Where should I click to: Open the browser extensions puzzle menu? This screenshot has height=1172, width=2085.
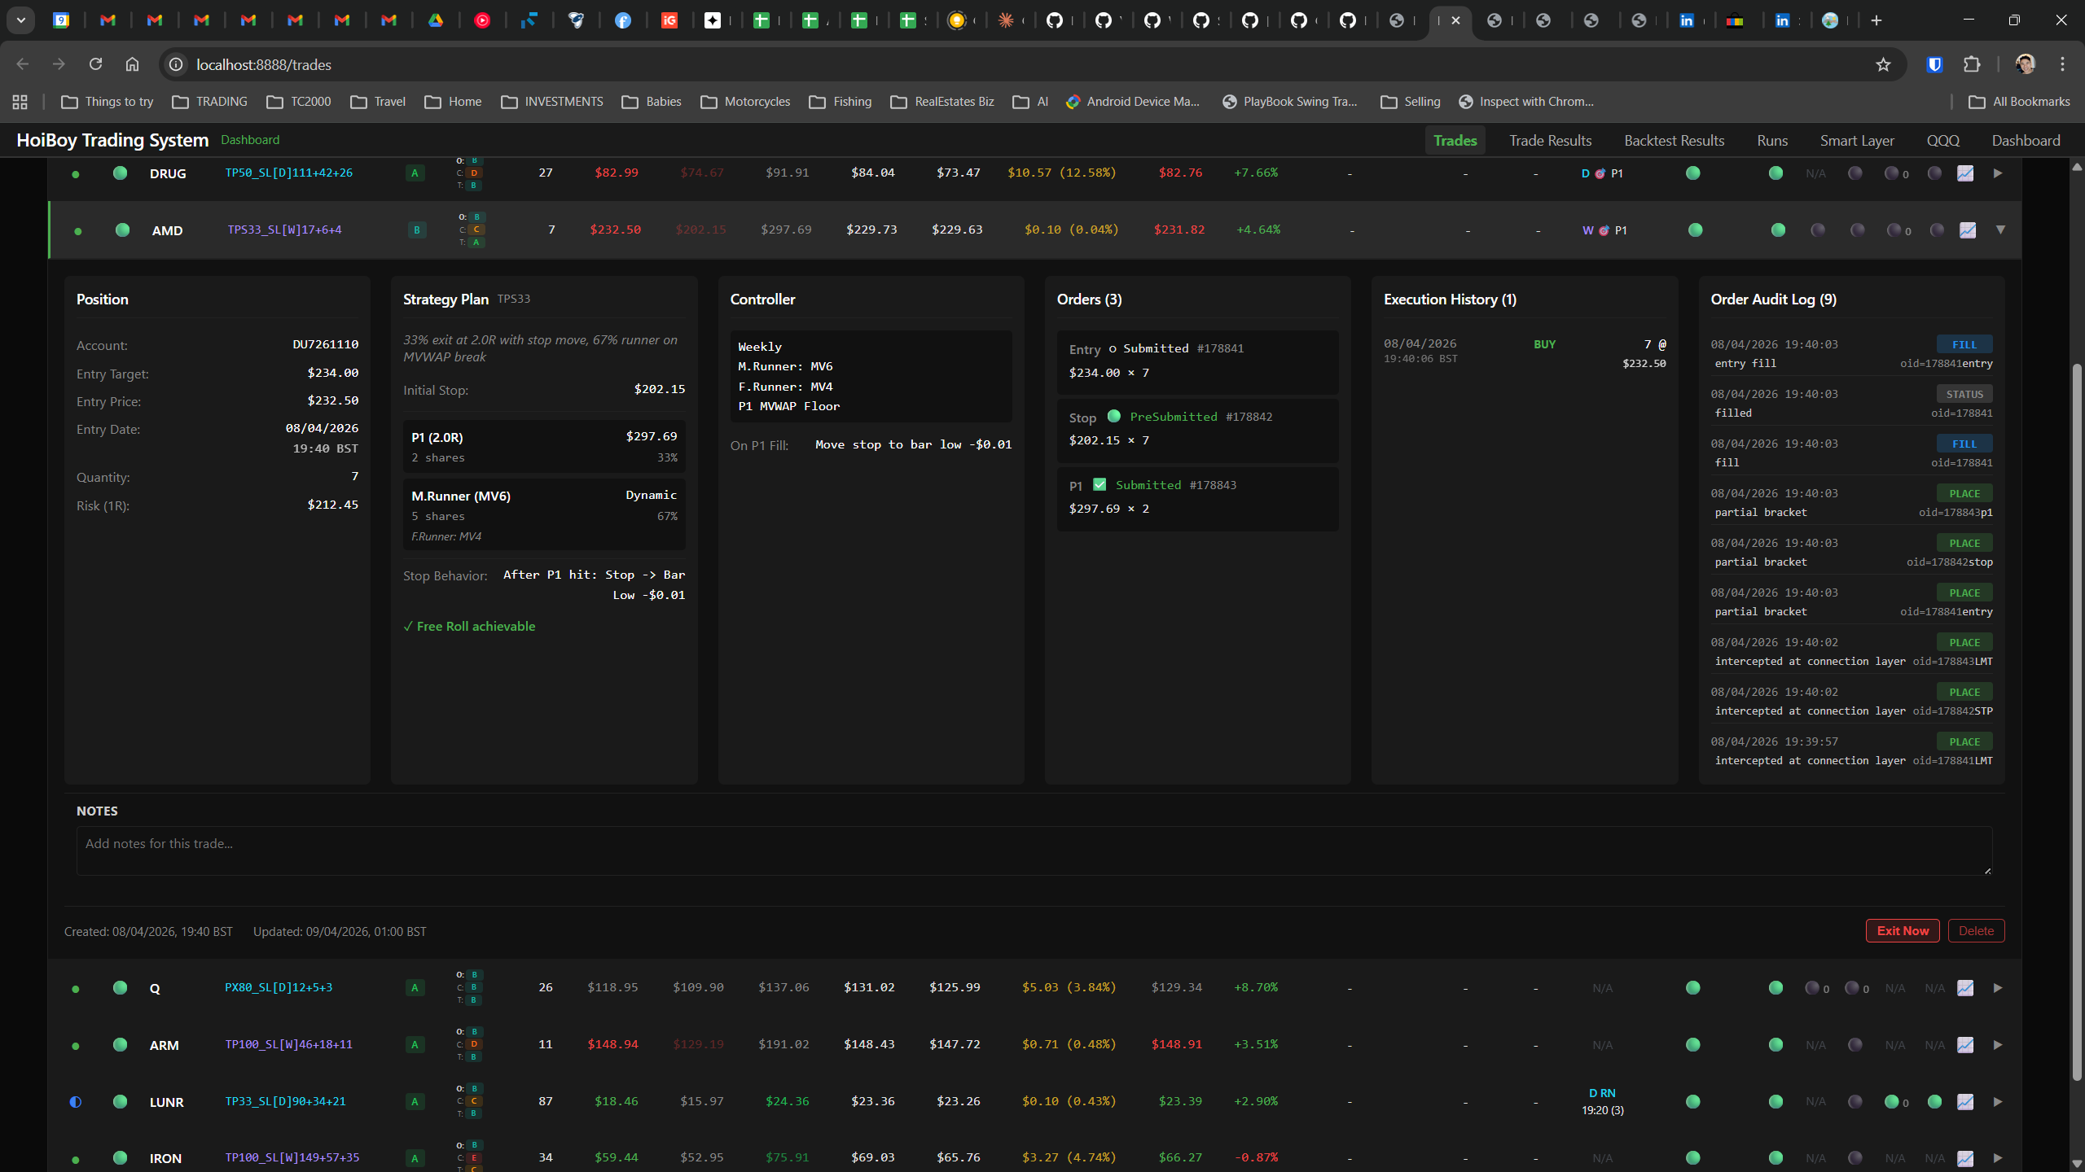[x=1972, y=64]
